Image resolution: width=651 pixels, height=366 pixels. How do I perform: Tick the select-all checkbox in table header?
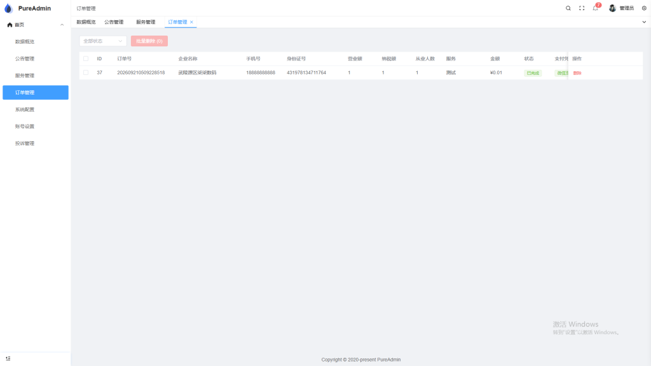[x=86, y=58]
